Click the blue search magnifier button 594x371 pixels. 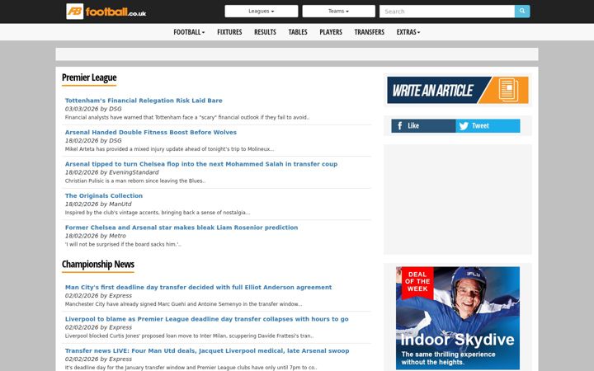pos(522,12)
